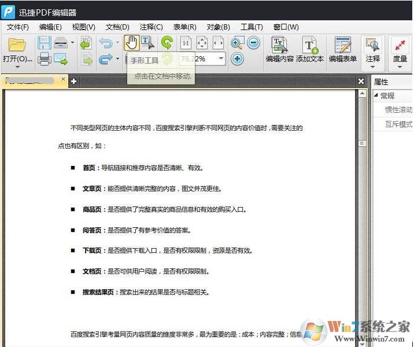The image size is (414, 347).
Task: Select the Edit Content (编辑内容) tool
Action: tap(279, 49)
